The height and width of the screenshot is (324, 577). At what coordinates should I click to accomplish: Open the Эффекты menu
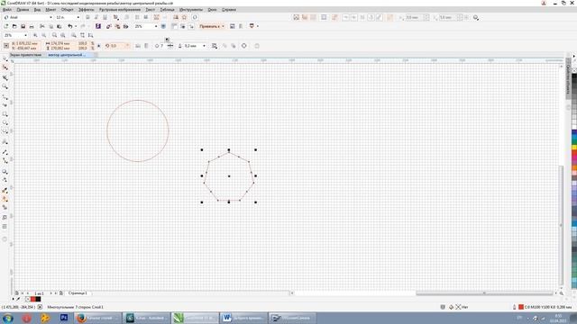(87, 10)
